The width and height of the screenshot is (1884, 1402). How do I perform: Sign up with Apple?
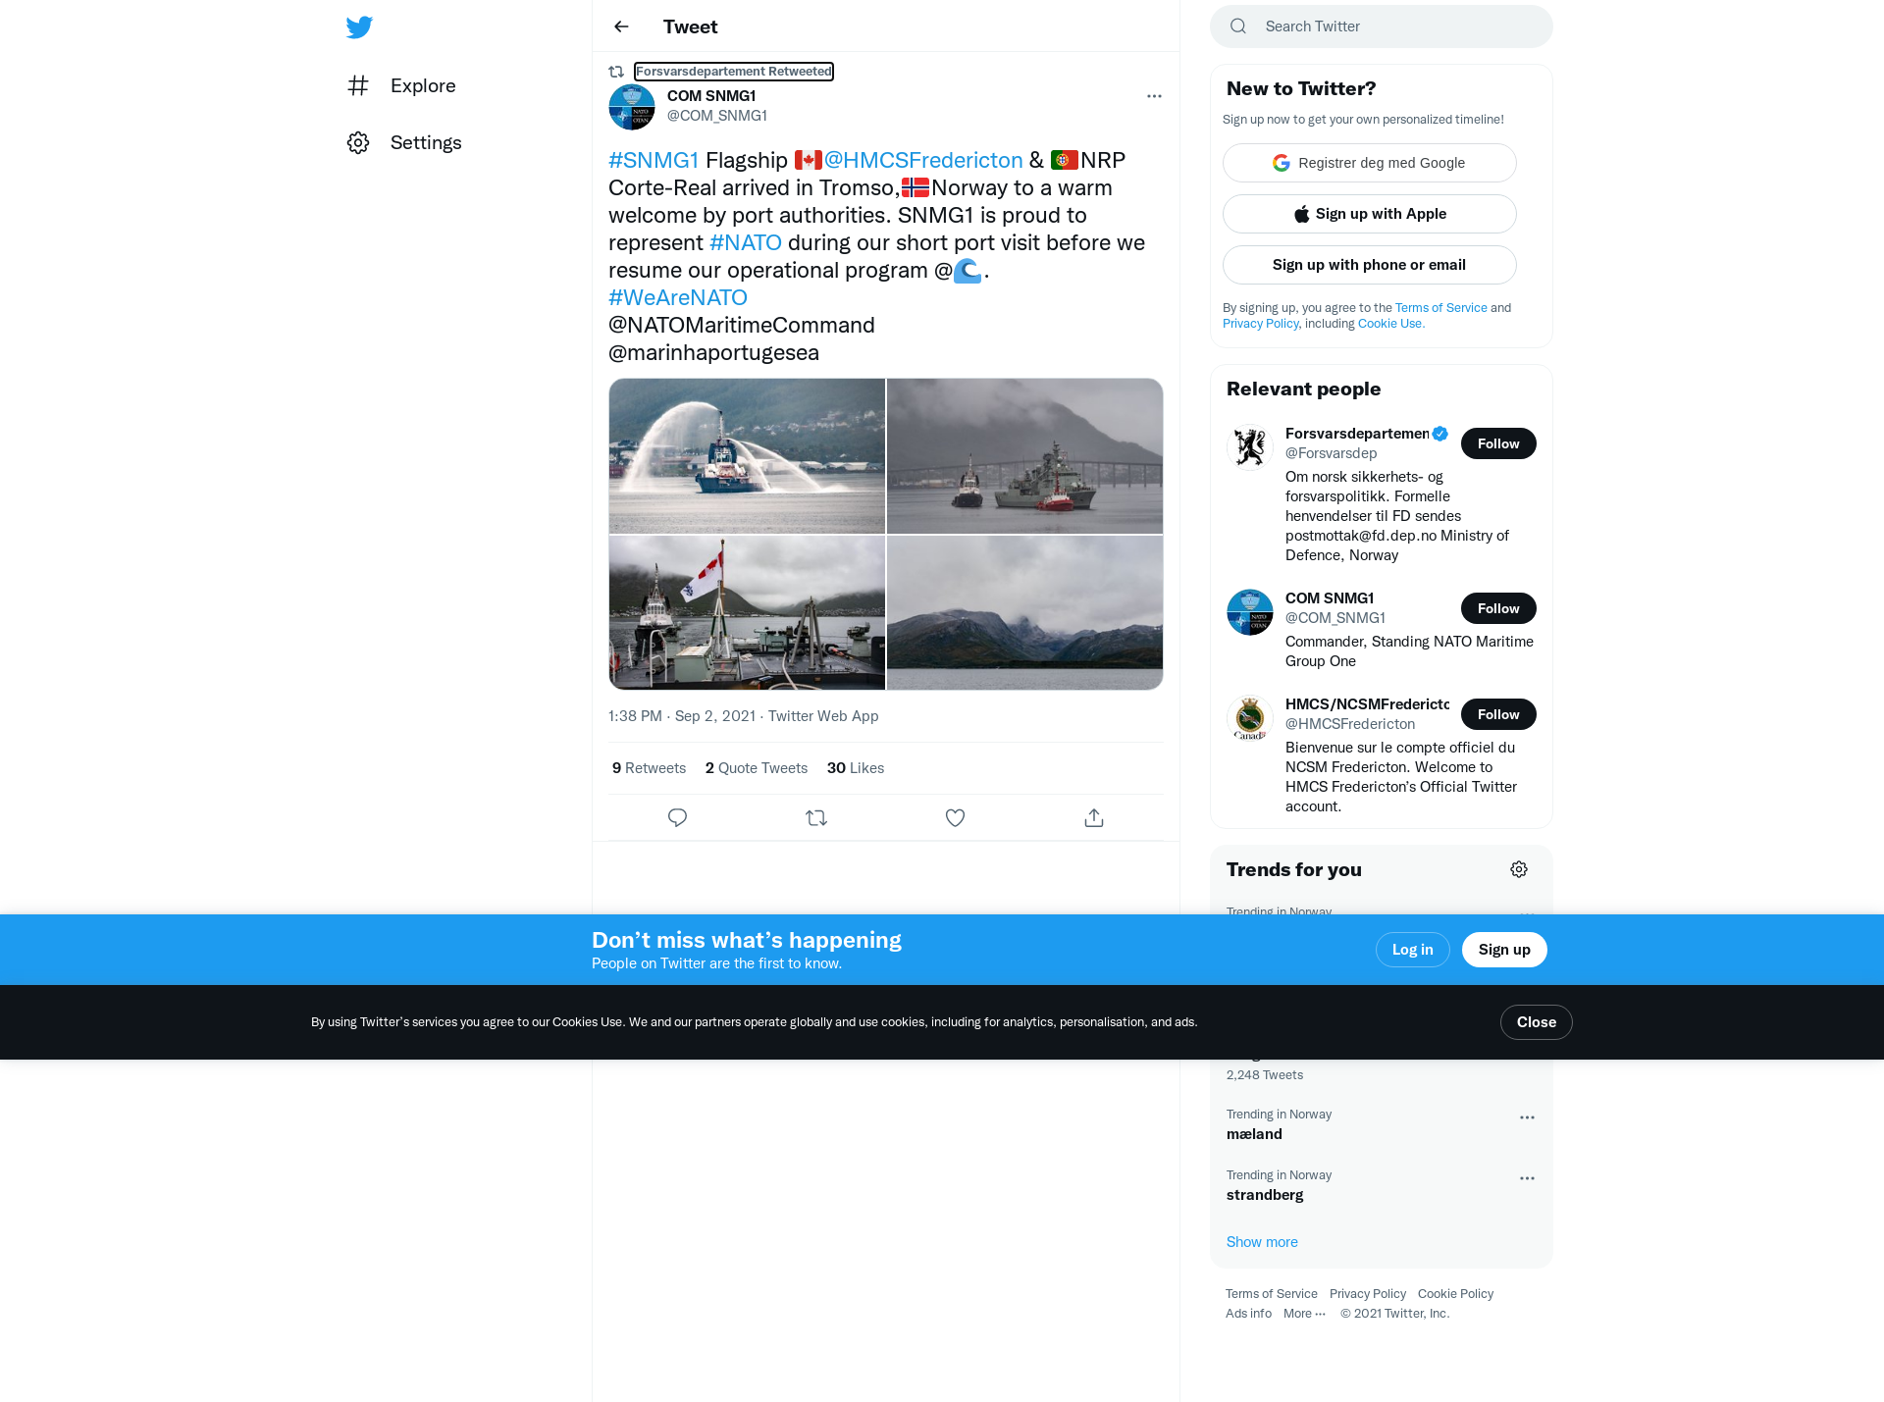tap(1370, 214)
